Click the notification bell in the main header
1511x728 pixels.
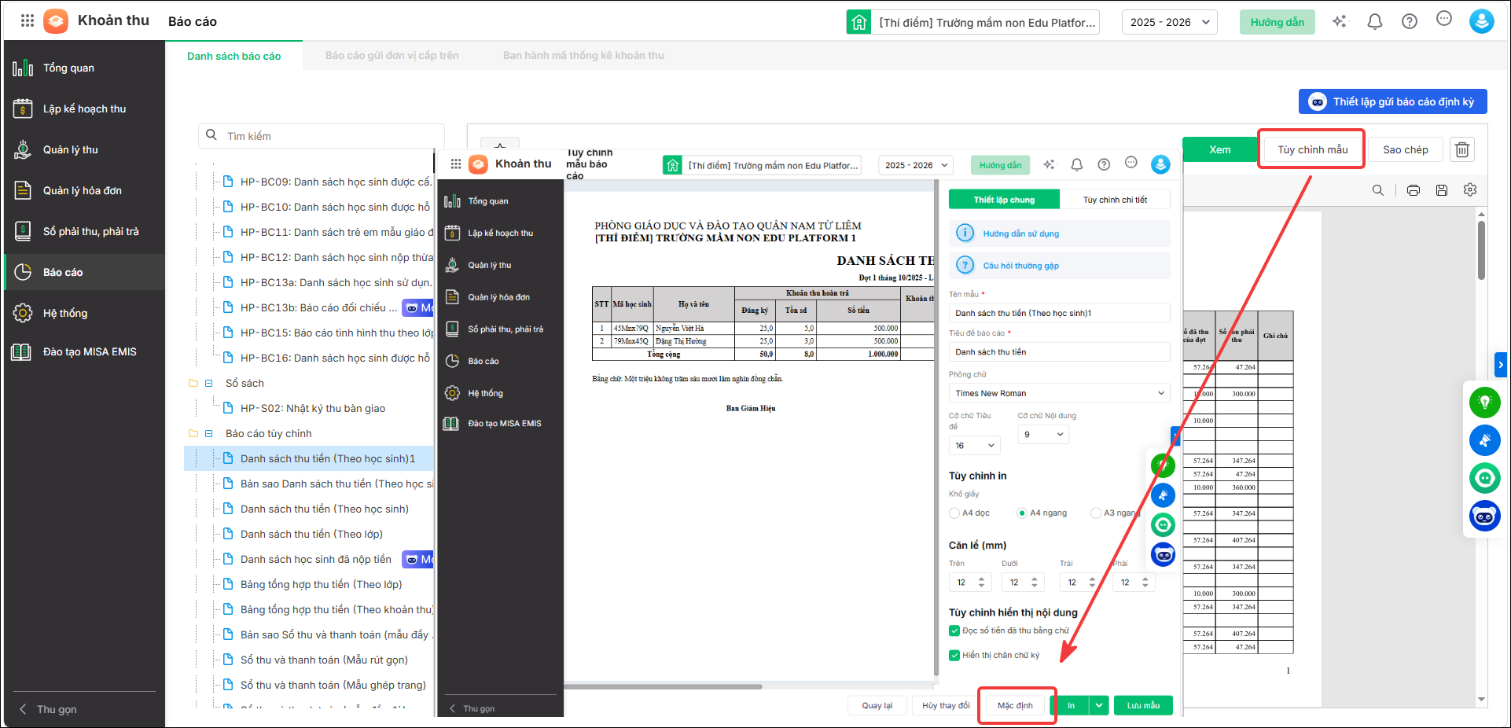tap(1375, 22)
